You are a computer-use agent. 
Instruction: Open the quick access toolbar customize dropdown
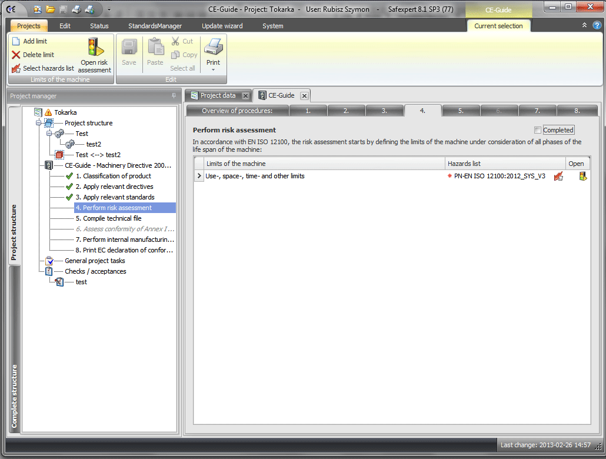[109, 9]
